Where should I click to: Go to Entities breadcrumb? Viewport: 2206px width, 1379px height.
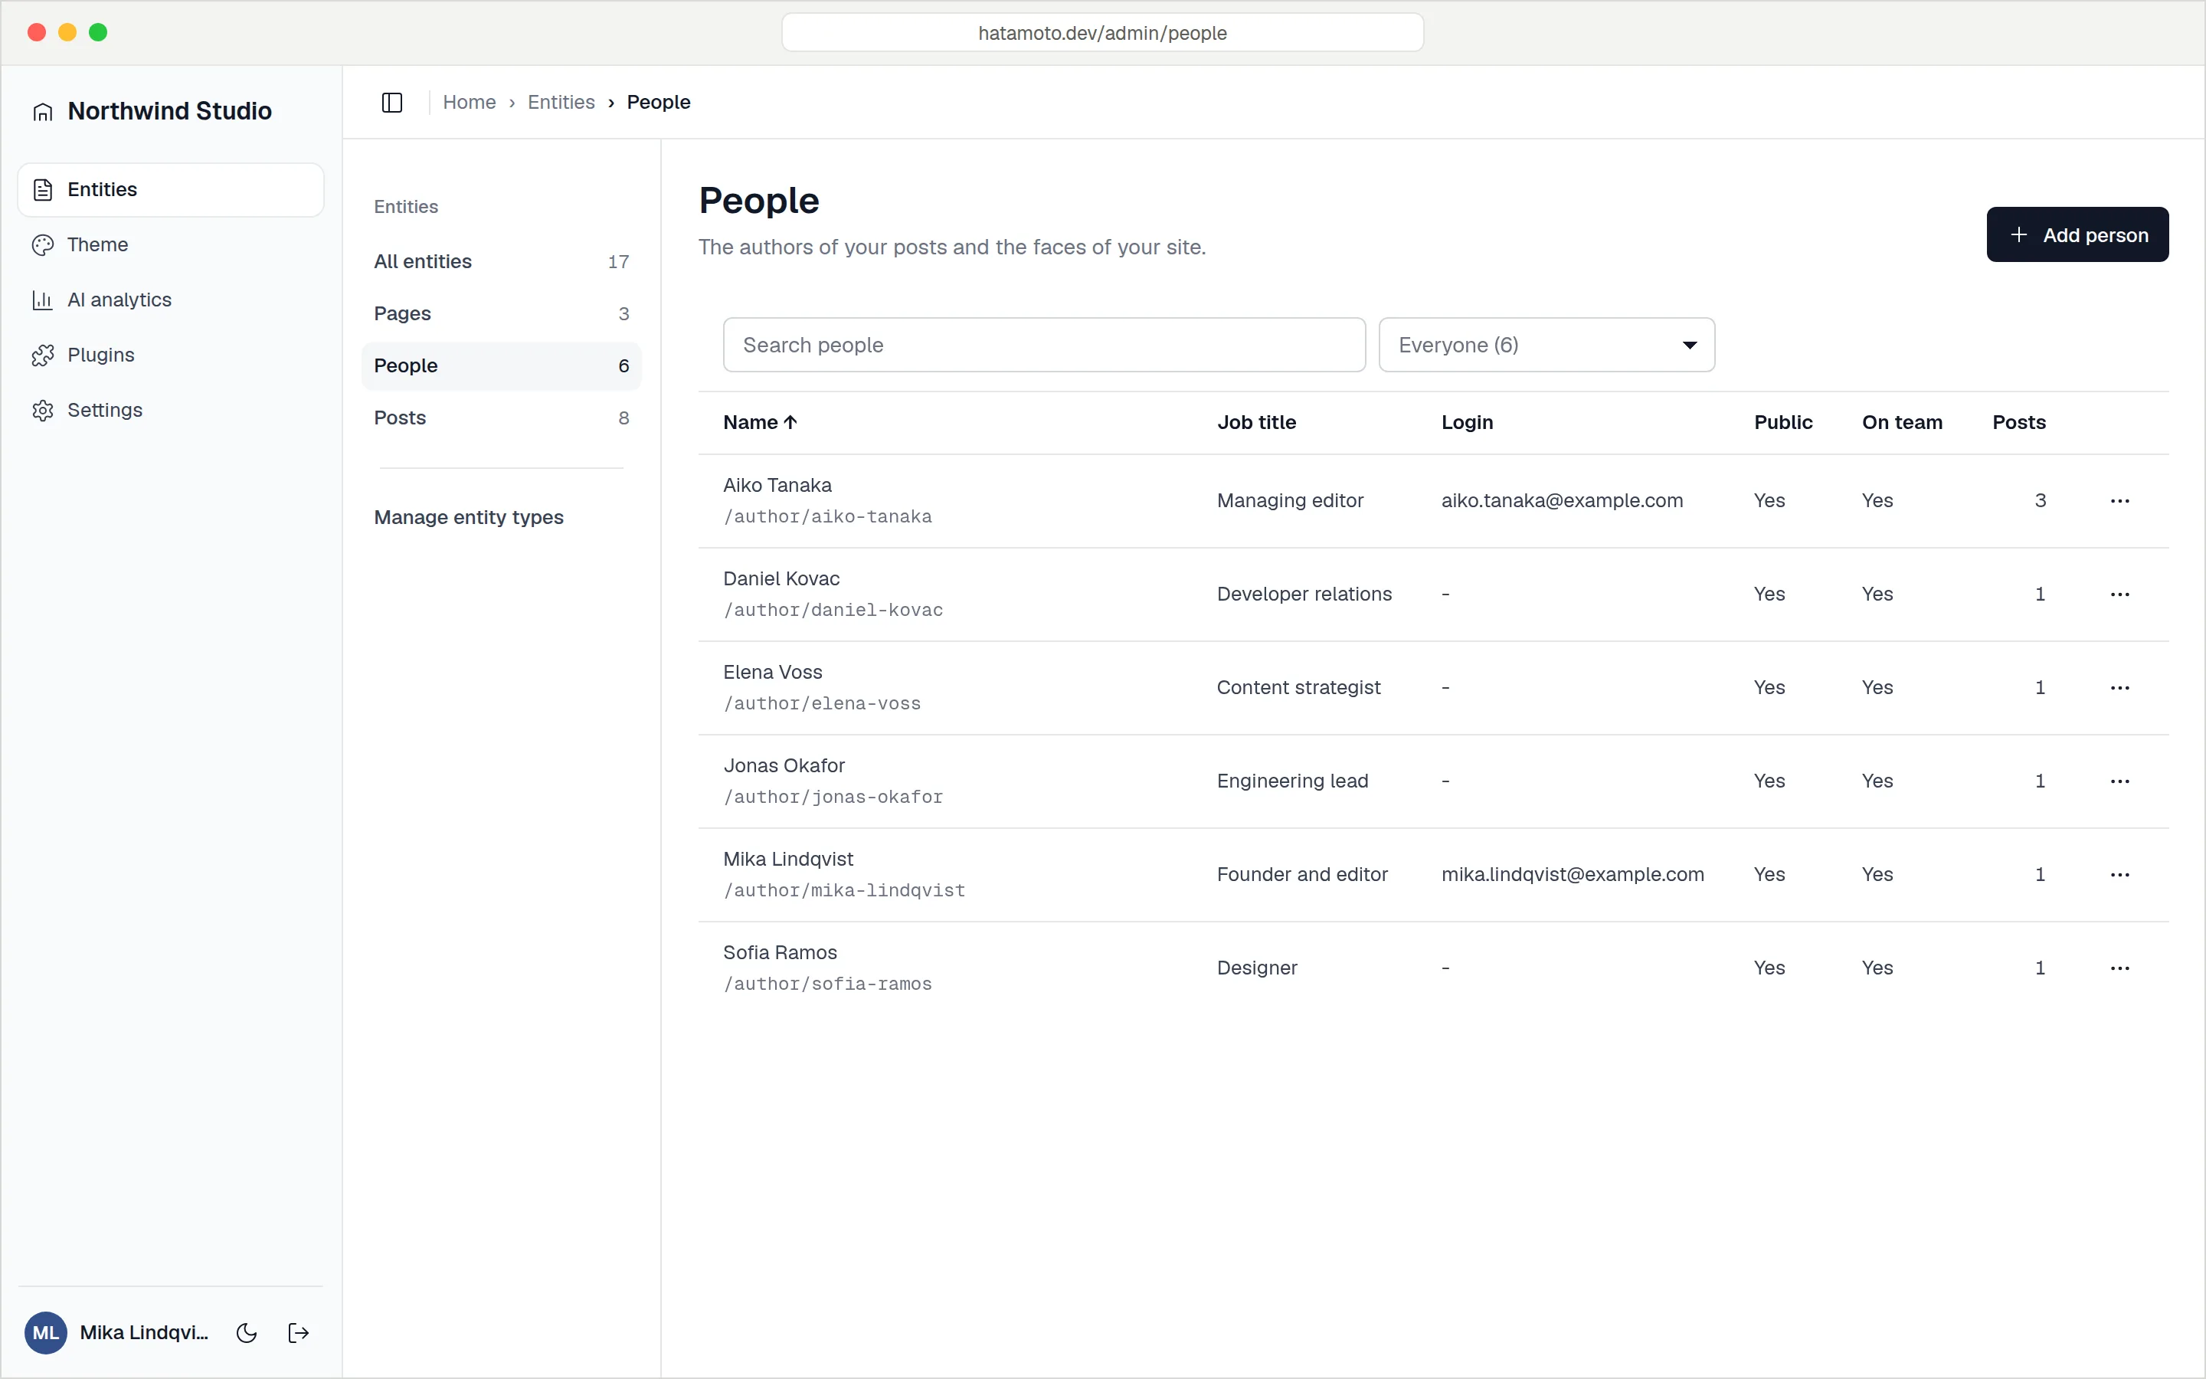[x=561, y=102]
